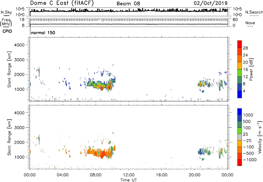
Task: Click the 'Time UT' axis title
Action: click(129, 180)
